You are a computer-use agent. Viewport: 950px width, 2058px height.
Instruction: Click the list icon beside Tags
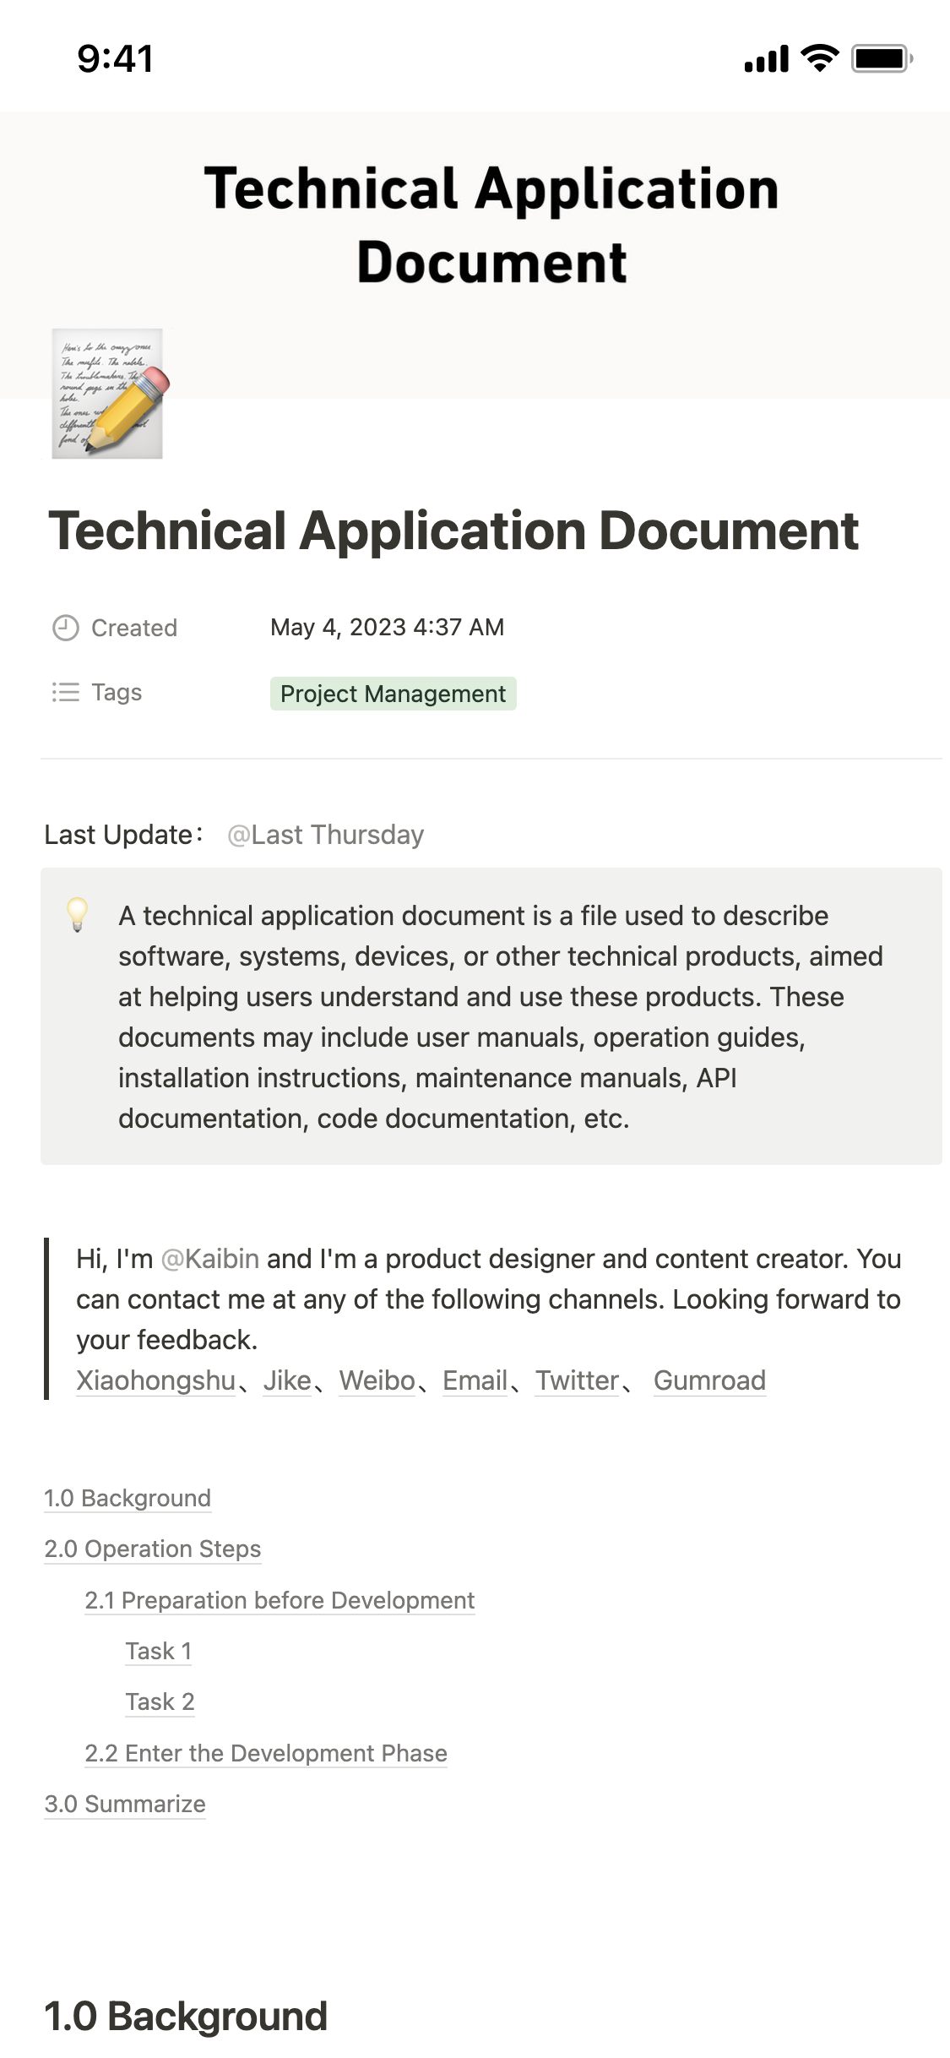[66, 693]
